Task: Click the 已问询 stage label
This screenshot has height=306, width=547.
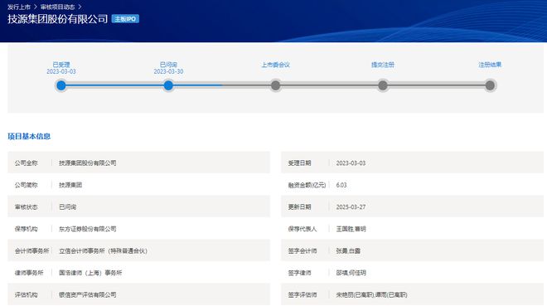Action: [168, 65]
